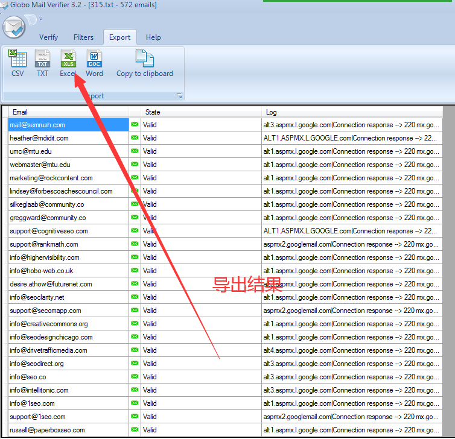
Task: Select silkeglaab@community.co email
Action: (x=68, y=204)
